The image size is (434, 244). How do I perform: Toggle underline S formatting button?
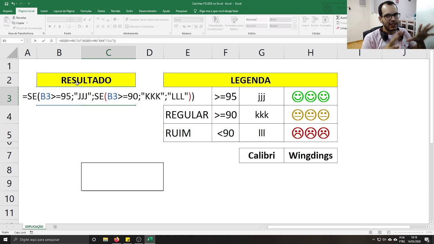(59, 26)
